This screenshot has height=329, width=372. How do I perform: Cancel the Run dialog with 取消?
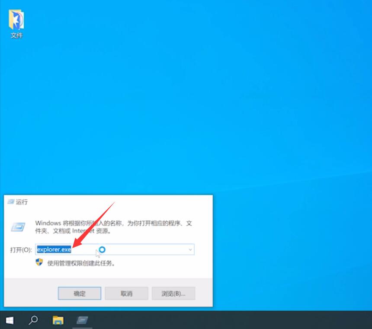pyautogui.click(x=126, y=294)
